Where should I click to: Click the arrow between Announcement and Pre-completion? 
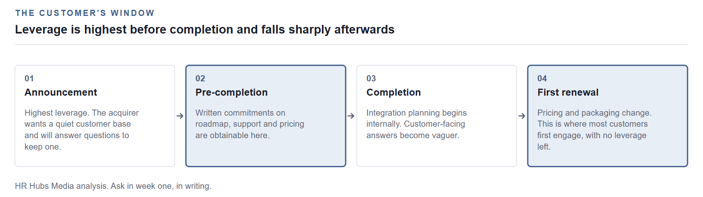180,116
